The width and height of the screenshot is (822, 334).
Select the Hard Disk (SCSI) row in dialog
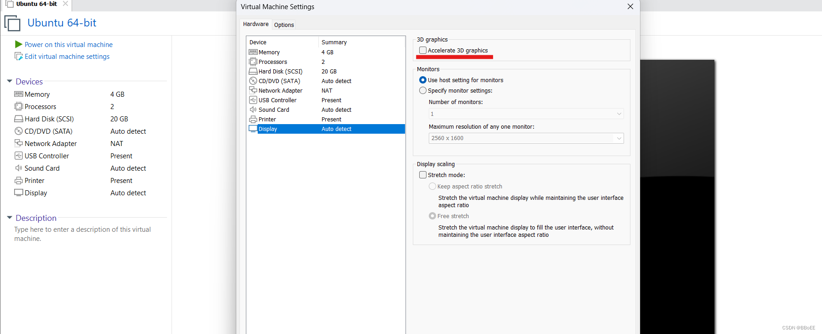[326, 71]
